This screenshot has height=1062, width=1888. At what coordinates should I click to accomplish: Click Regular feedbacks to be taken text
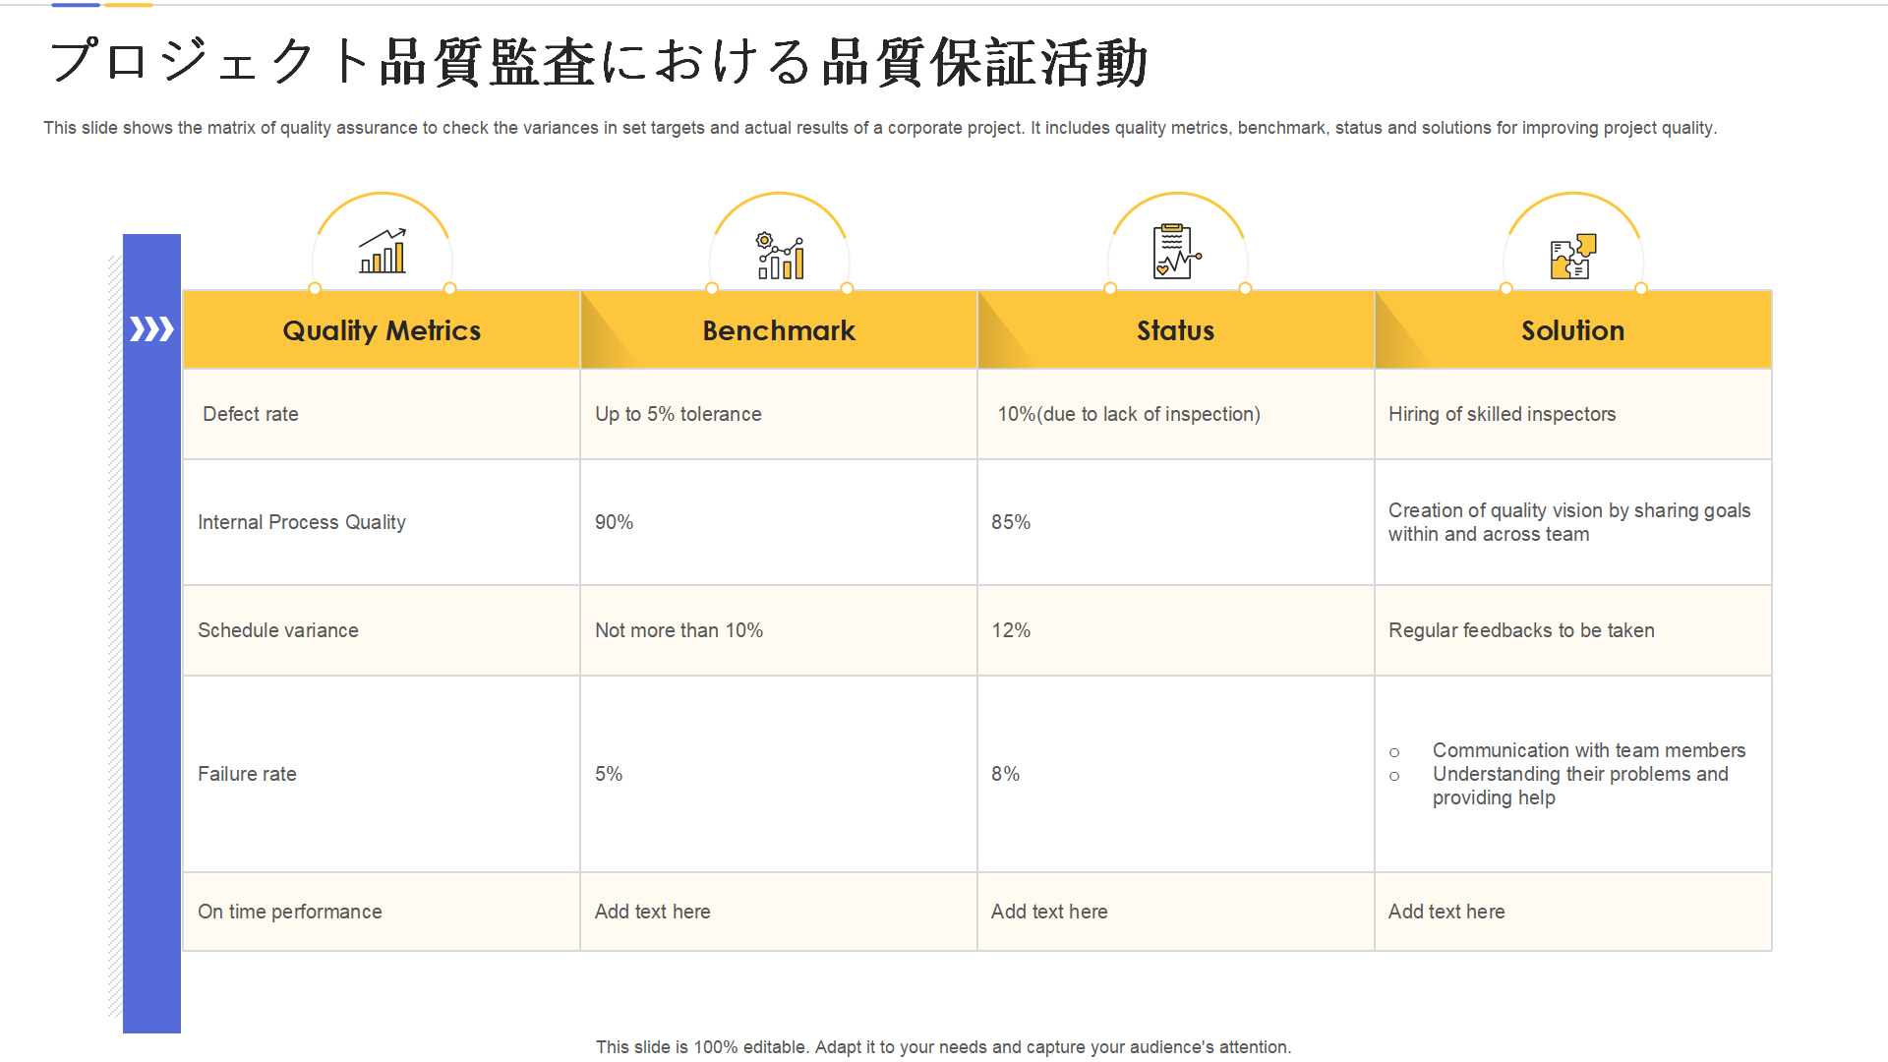(x=1521, y=630)
